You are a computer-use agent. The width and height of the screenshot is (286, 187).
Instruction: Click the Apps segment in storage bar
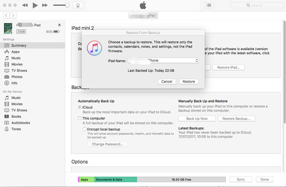pos(86,179)
